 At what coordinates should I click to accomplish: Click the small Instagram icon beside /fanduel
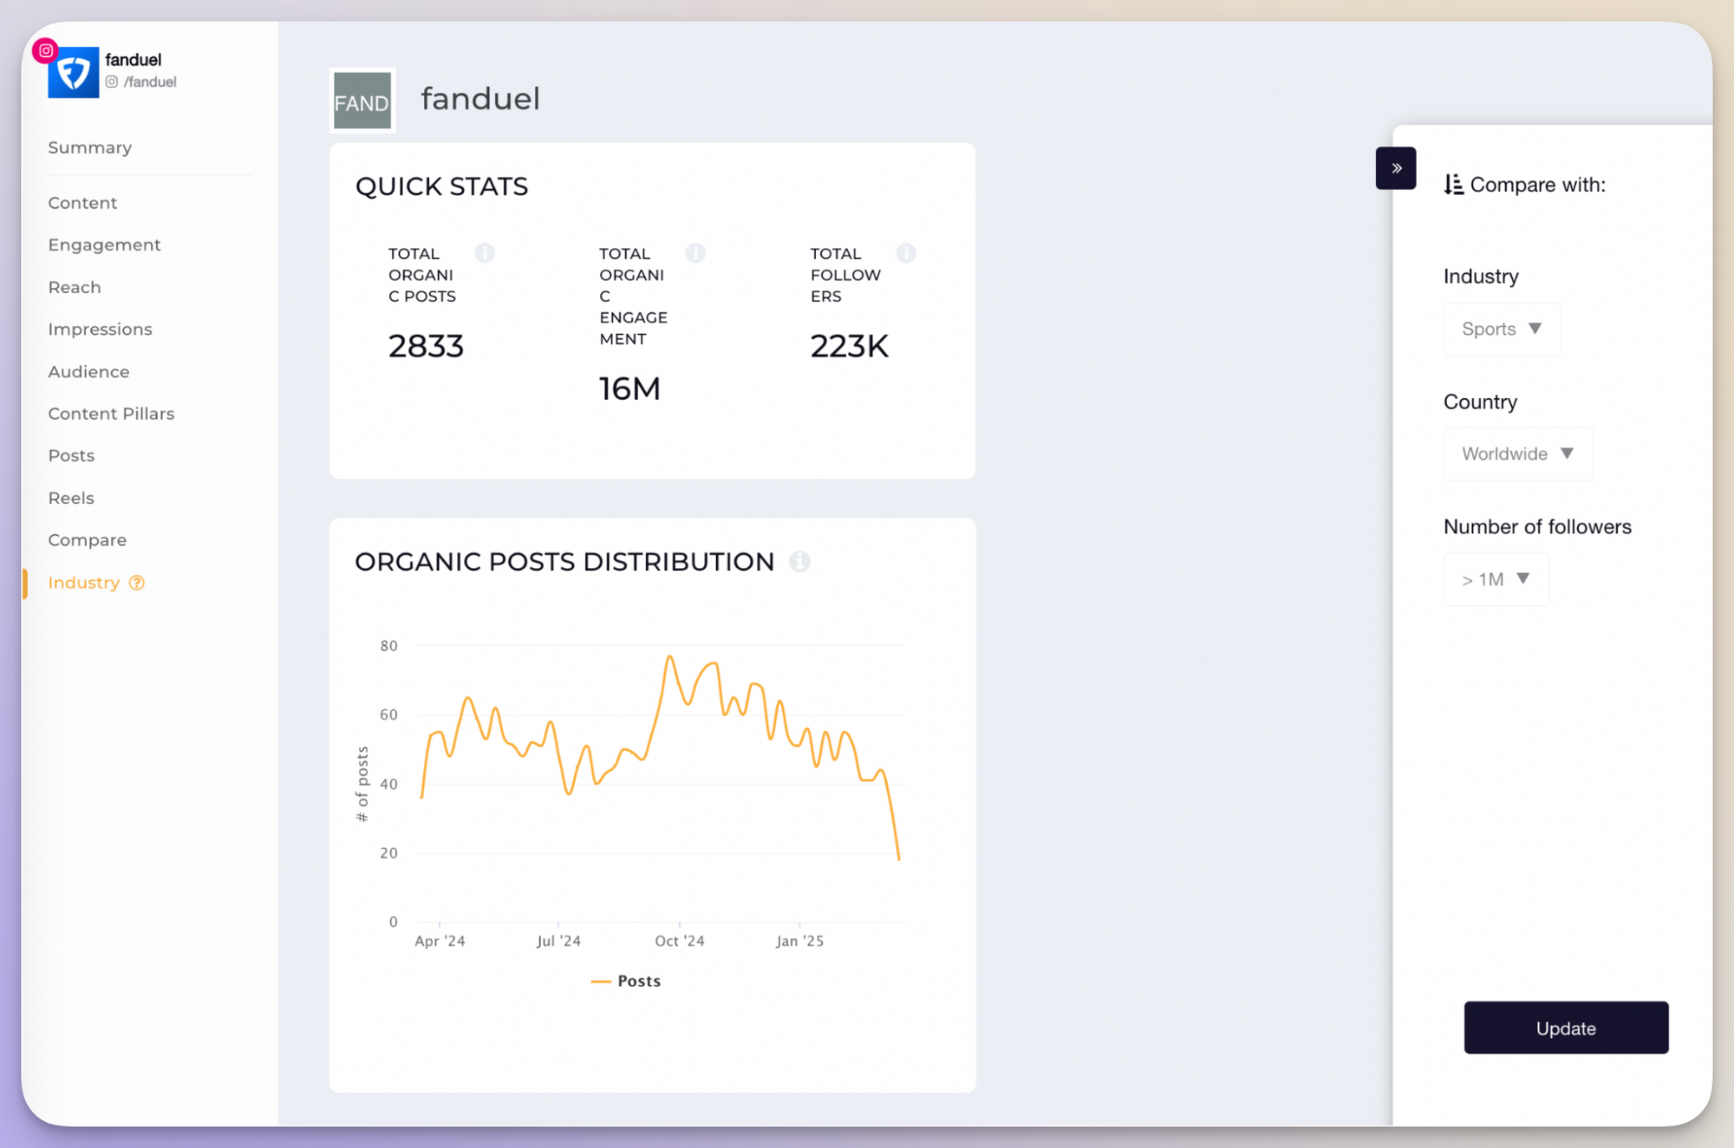point(112,82)
